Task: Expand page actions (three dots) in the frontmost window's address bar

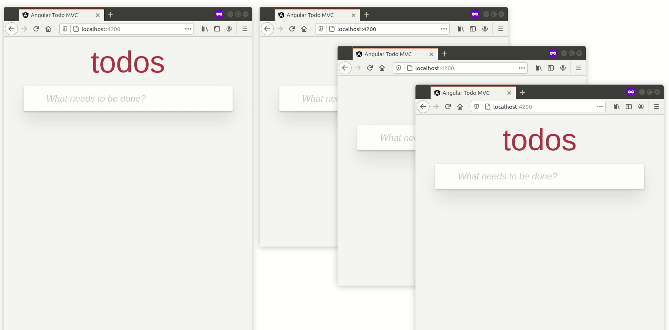Action: click(600, 107)
